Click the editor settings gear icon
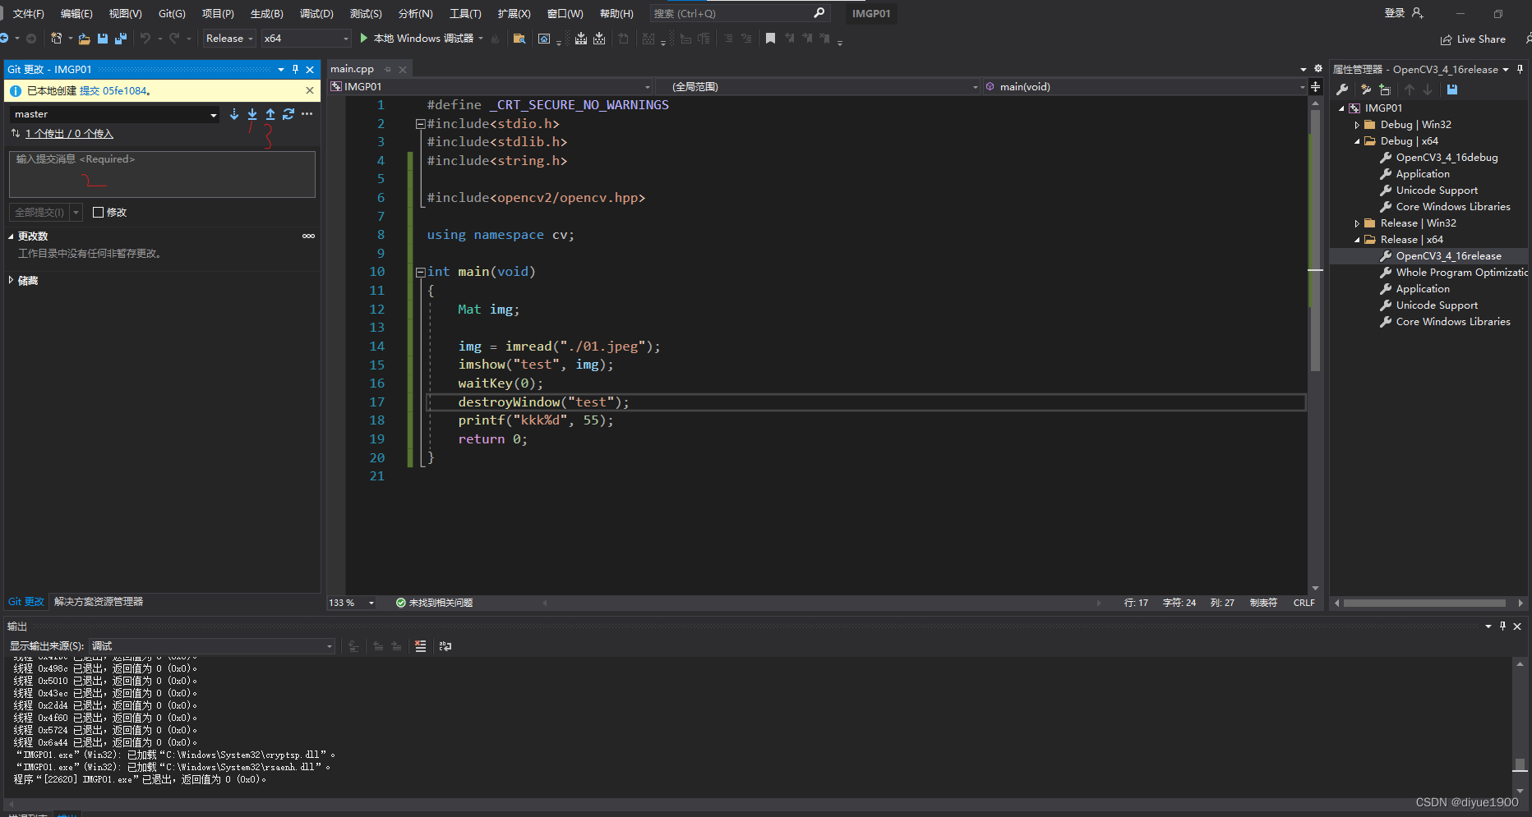This screenshot has width=1532, height=817. click(x=1318, y=69)
